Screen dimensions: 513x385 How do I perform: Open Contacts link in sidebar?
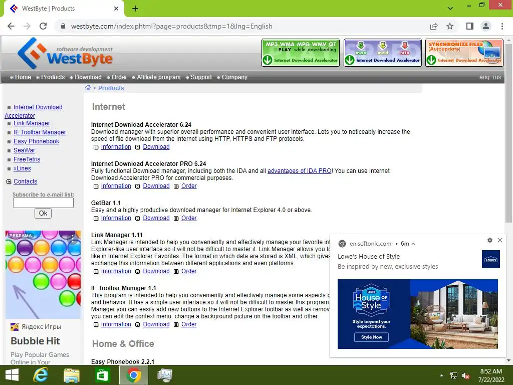[x=25, y=181]
